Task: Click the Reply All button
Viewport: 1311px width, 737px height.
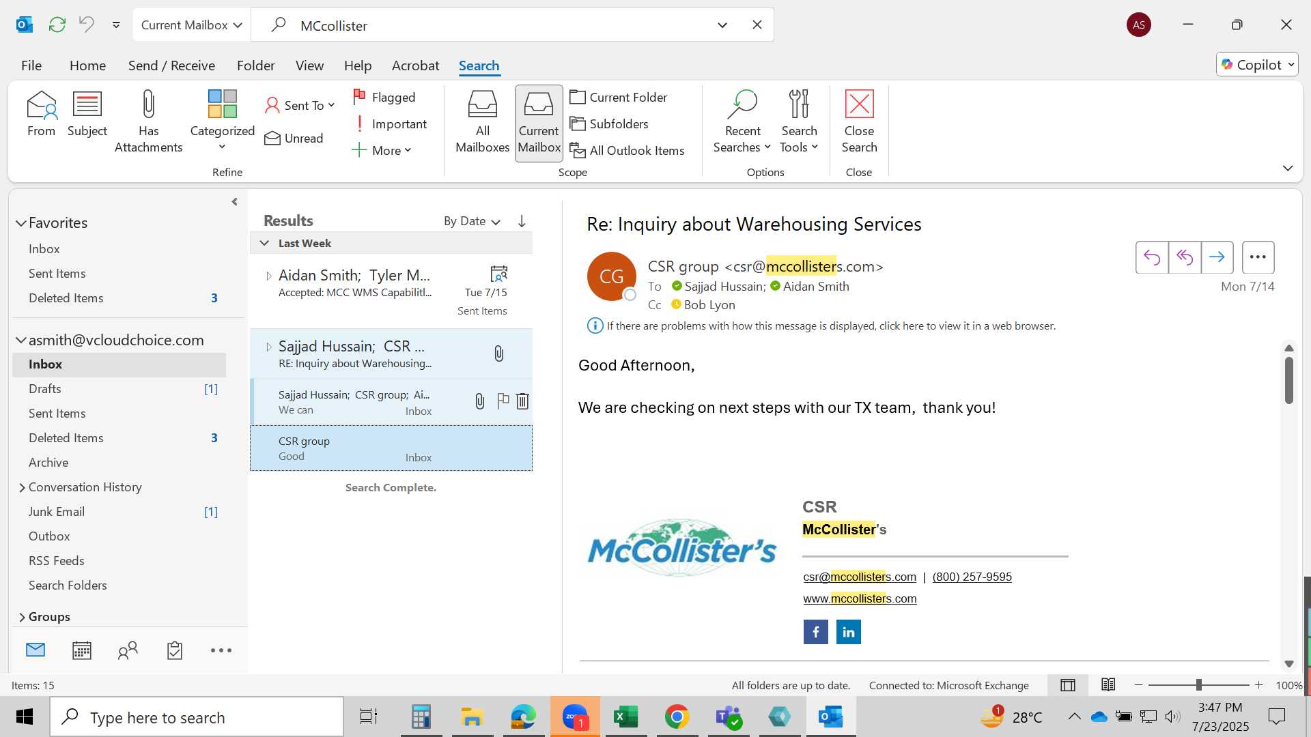Action: coord(1185,257)
